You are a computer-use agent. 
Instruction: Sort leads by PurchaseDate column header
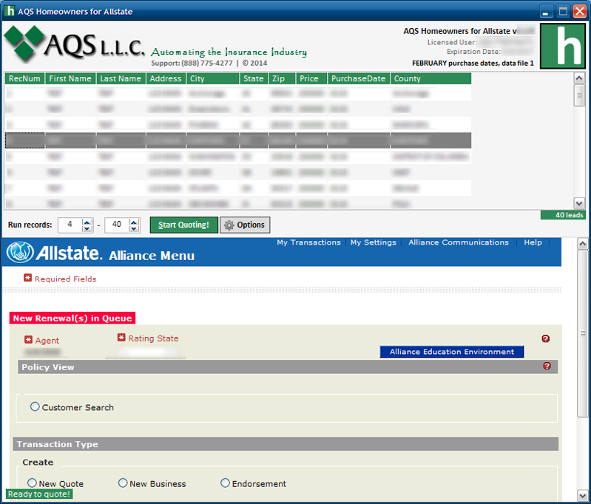[x=359, y=78]
